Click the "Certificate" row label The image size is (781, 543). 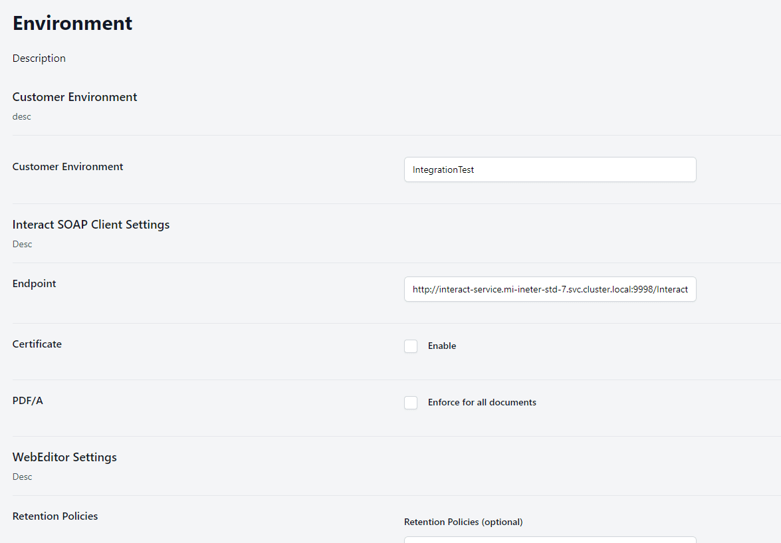[37, 344]
